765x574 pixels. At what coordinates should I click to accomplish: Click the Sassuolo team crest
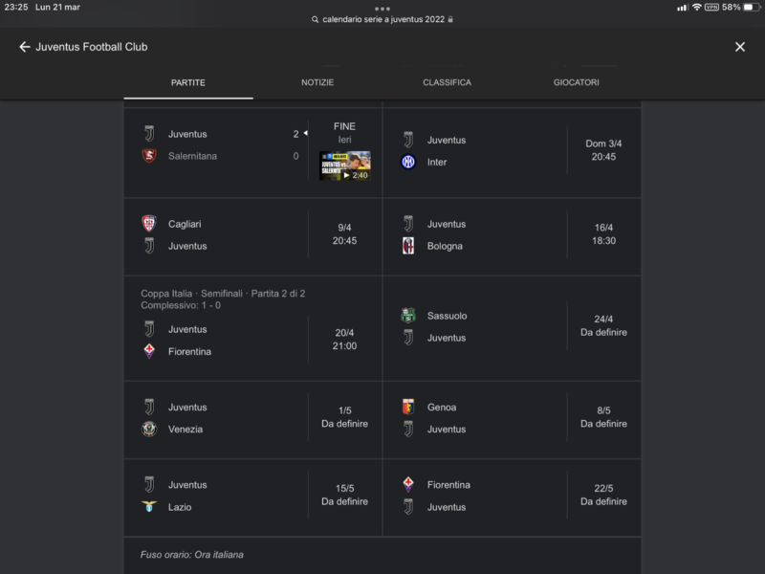408,316
